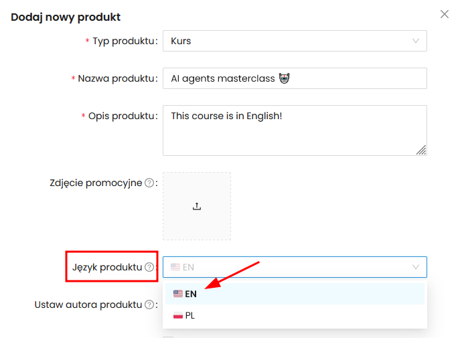Click help icon beside Język produktu

point(149,267)
